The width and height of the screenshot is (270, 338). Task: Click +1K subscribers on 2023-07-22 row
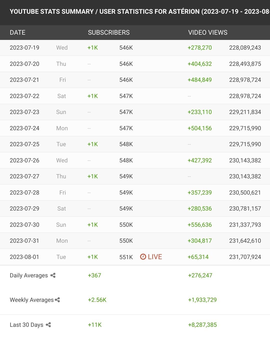click(x=92, y=96)
